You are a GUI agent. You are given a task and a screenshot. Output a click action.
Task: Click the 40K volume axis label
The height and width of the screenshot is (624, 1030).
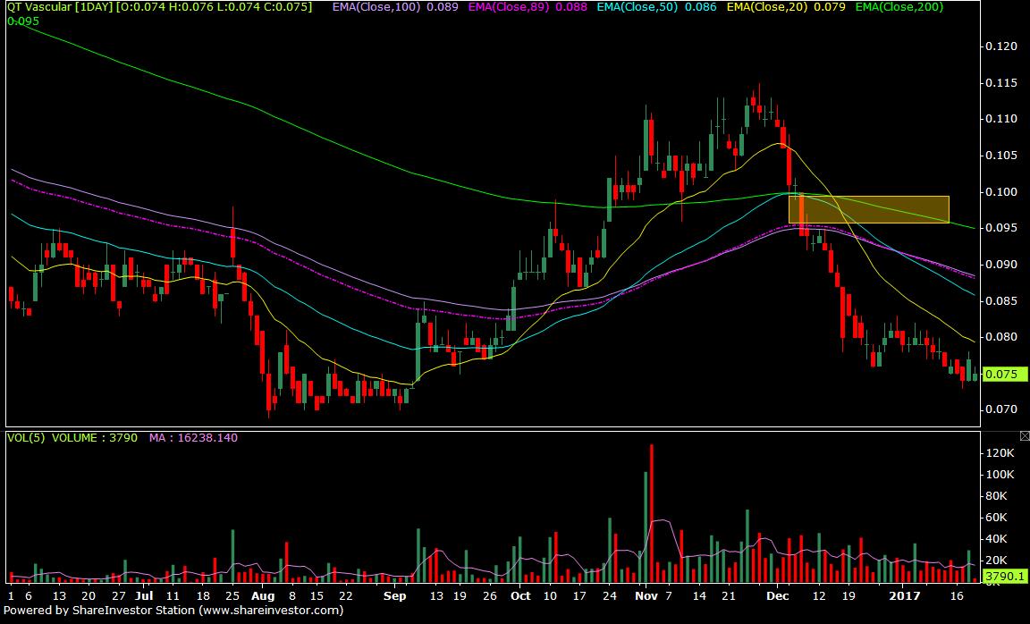(997, 538)
